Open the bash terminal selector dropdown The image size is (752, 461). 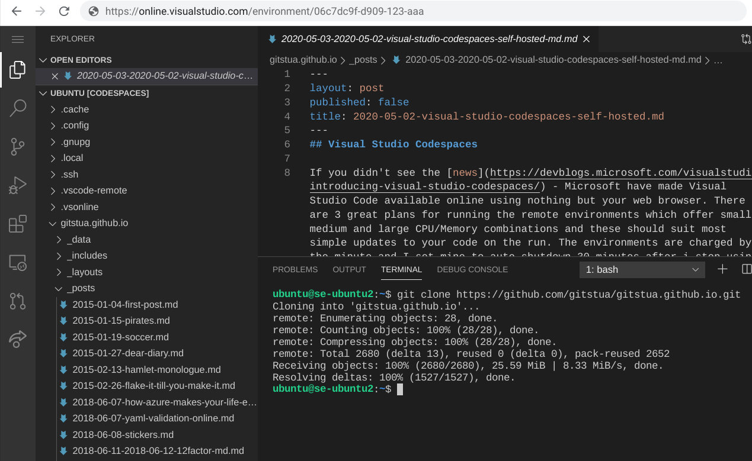pos(642,269)
